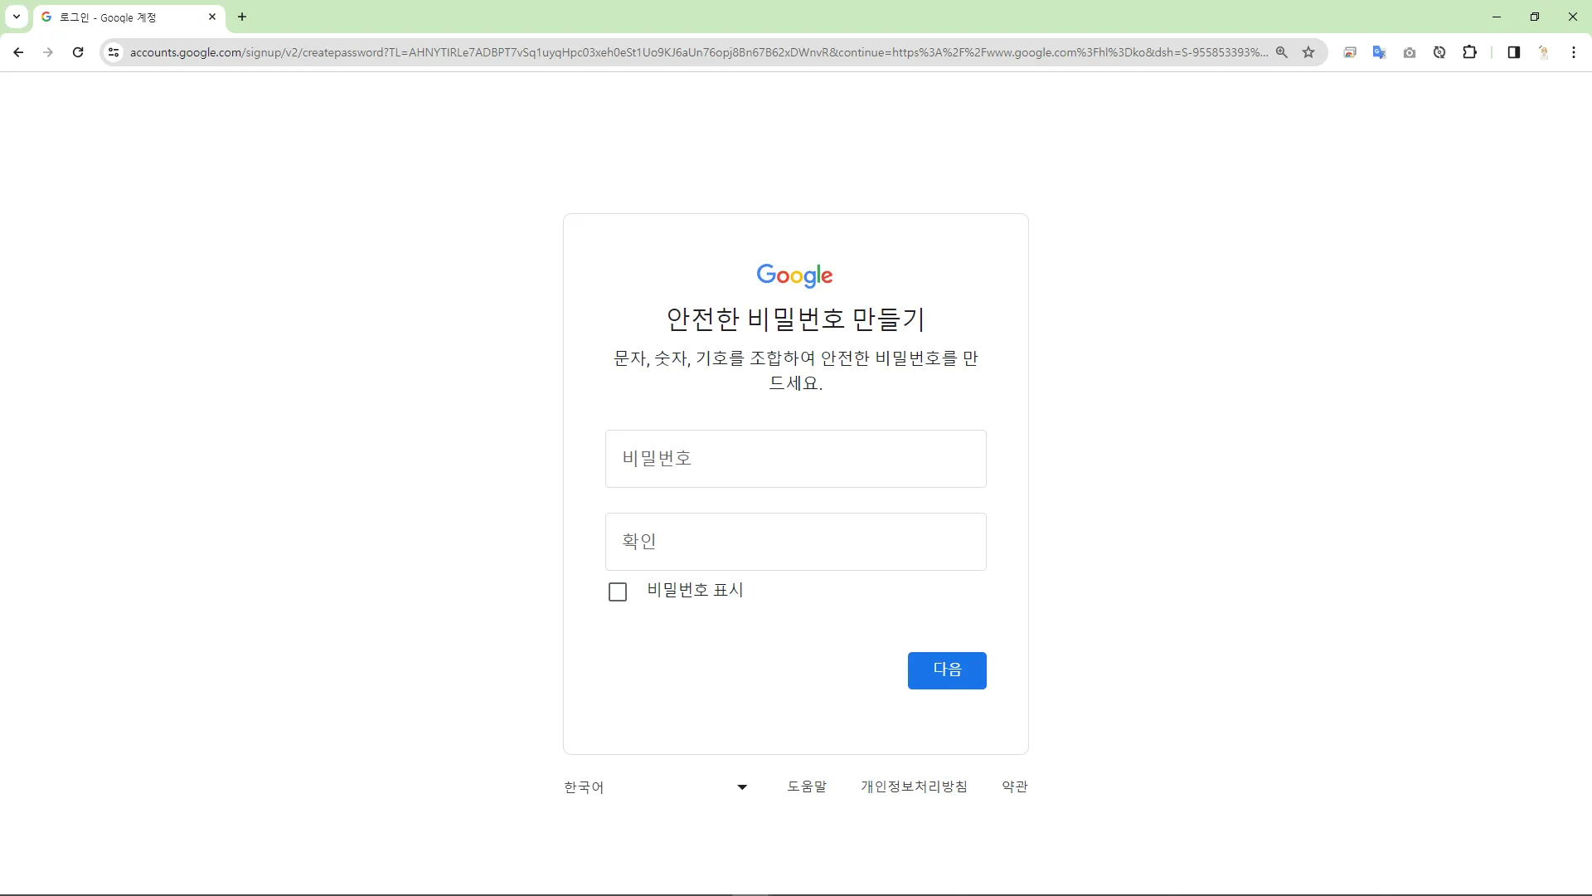Enable the 비밀번호 표시 checkbox

[x=618, y=592]
